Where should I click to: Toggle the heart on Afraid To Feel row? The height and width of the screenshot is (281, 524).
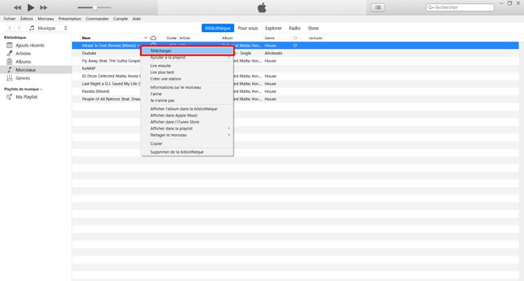pyautogui.click(x=295, y=45)
